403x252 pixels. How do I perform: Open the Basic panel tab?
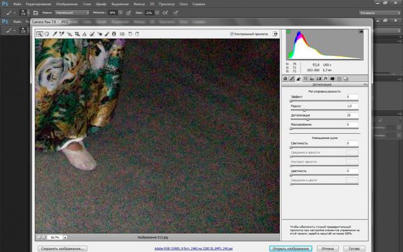[286, 79]
